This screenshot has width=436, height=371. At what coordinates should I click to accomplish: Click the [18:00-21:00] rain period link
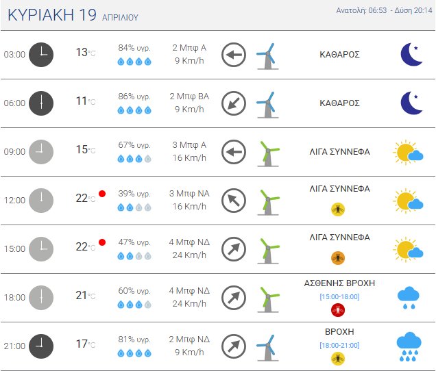(x=339, y=345)
